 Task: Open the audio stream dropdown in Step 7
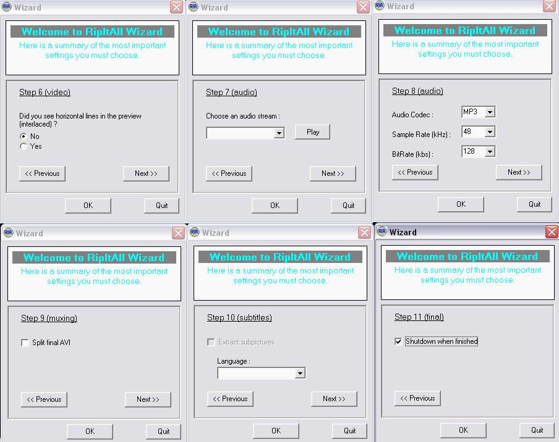tap(279, 133)
